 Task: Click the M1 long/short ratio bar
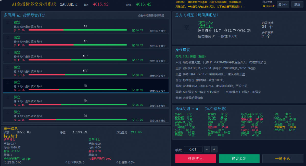point(78,30)
